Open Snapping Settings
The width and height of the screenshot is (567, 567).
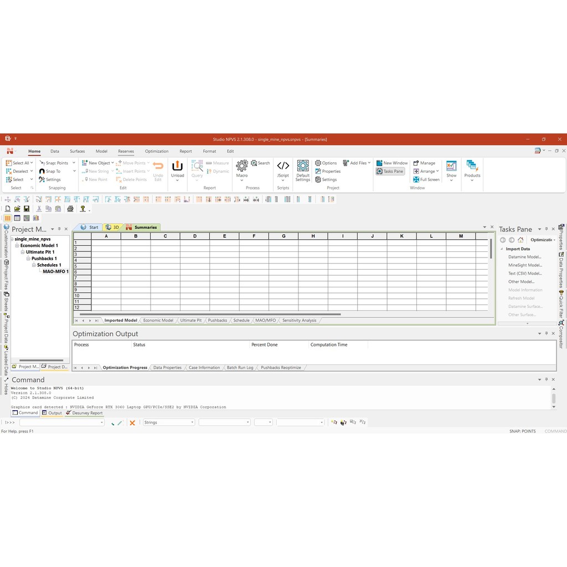(49, 180)
